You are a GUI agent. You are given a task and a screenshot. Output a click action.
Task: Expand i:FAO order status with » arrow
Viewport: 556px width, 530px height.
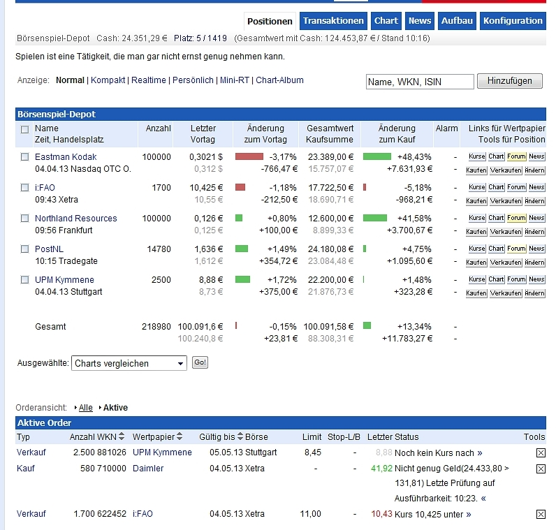coord(469,515)
